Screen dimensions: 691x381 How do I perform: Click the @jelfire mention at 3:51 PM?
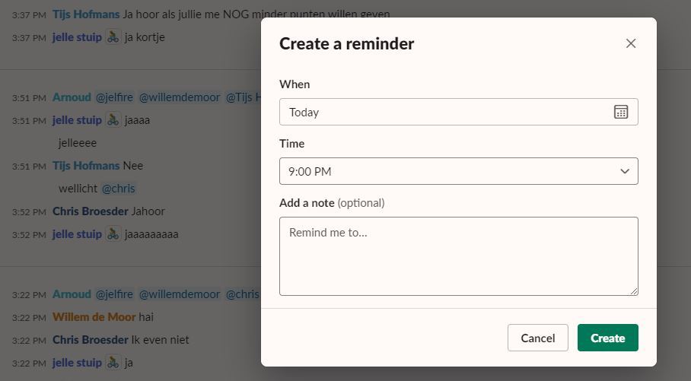tap(114, 97)
